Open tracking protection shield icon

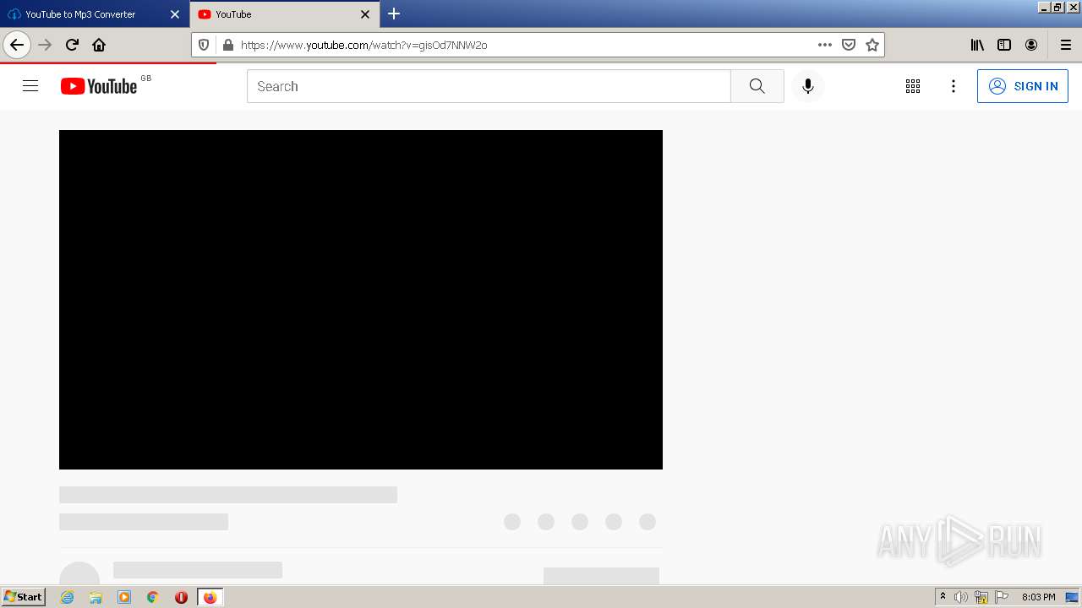[x=204, y=45]
